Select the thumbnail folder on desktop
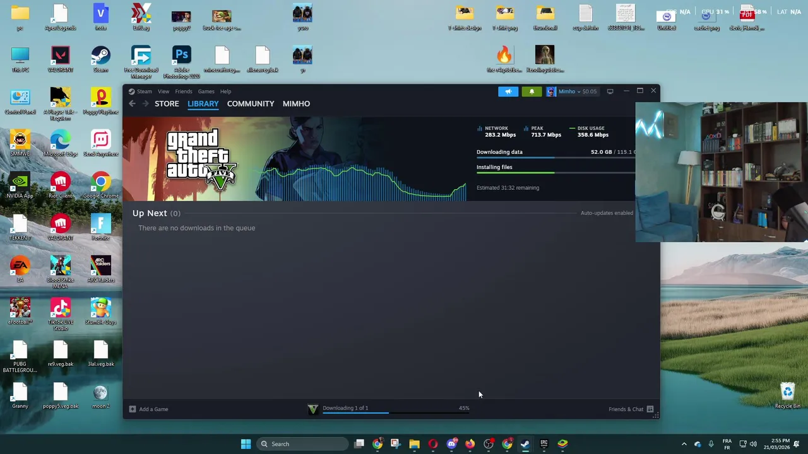 click(x=545, y=18)
